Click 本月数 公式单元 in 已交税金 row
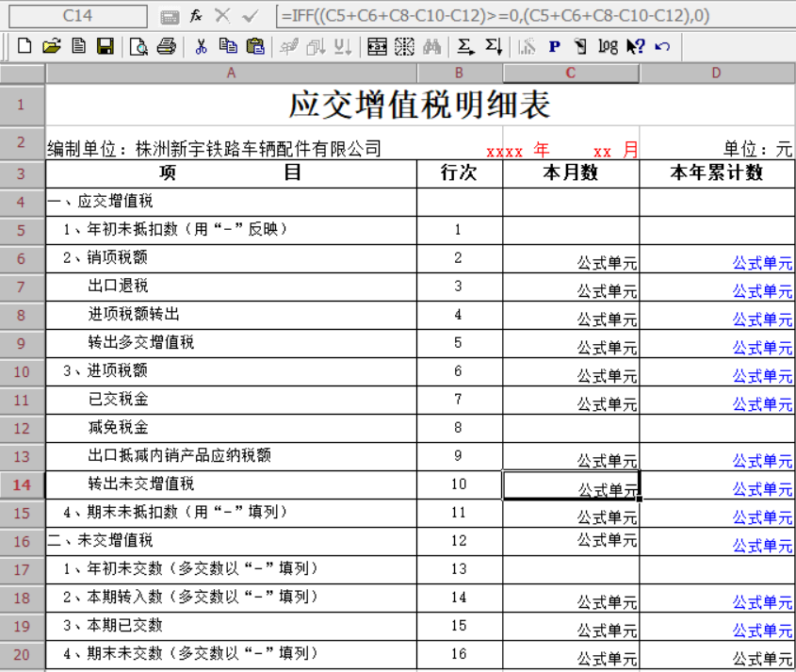The height and width of the screenshot is (672, 796). coord(607,405)
